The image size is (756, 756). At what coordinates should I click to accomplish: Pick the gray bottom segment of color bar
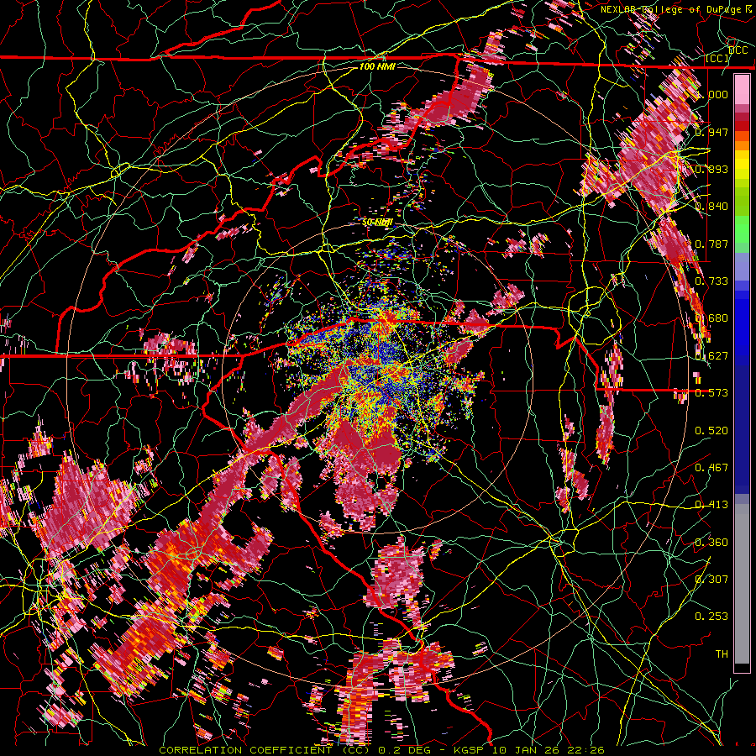(x=742, y=584)
